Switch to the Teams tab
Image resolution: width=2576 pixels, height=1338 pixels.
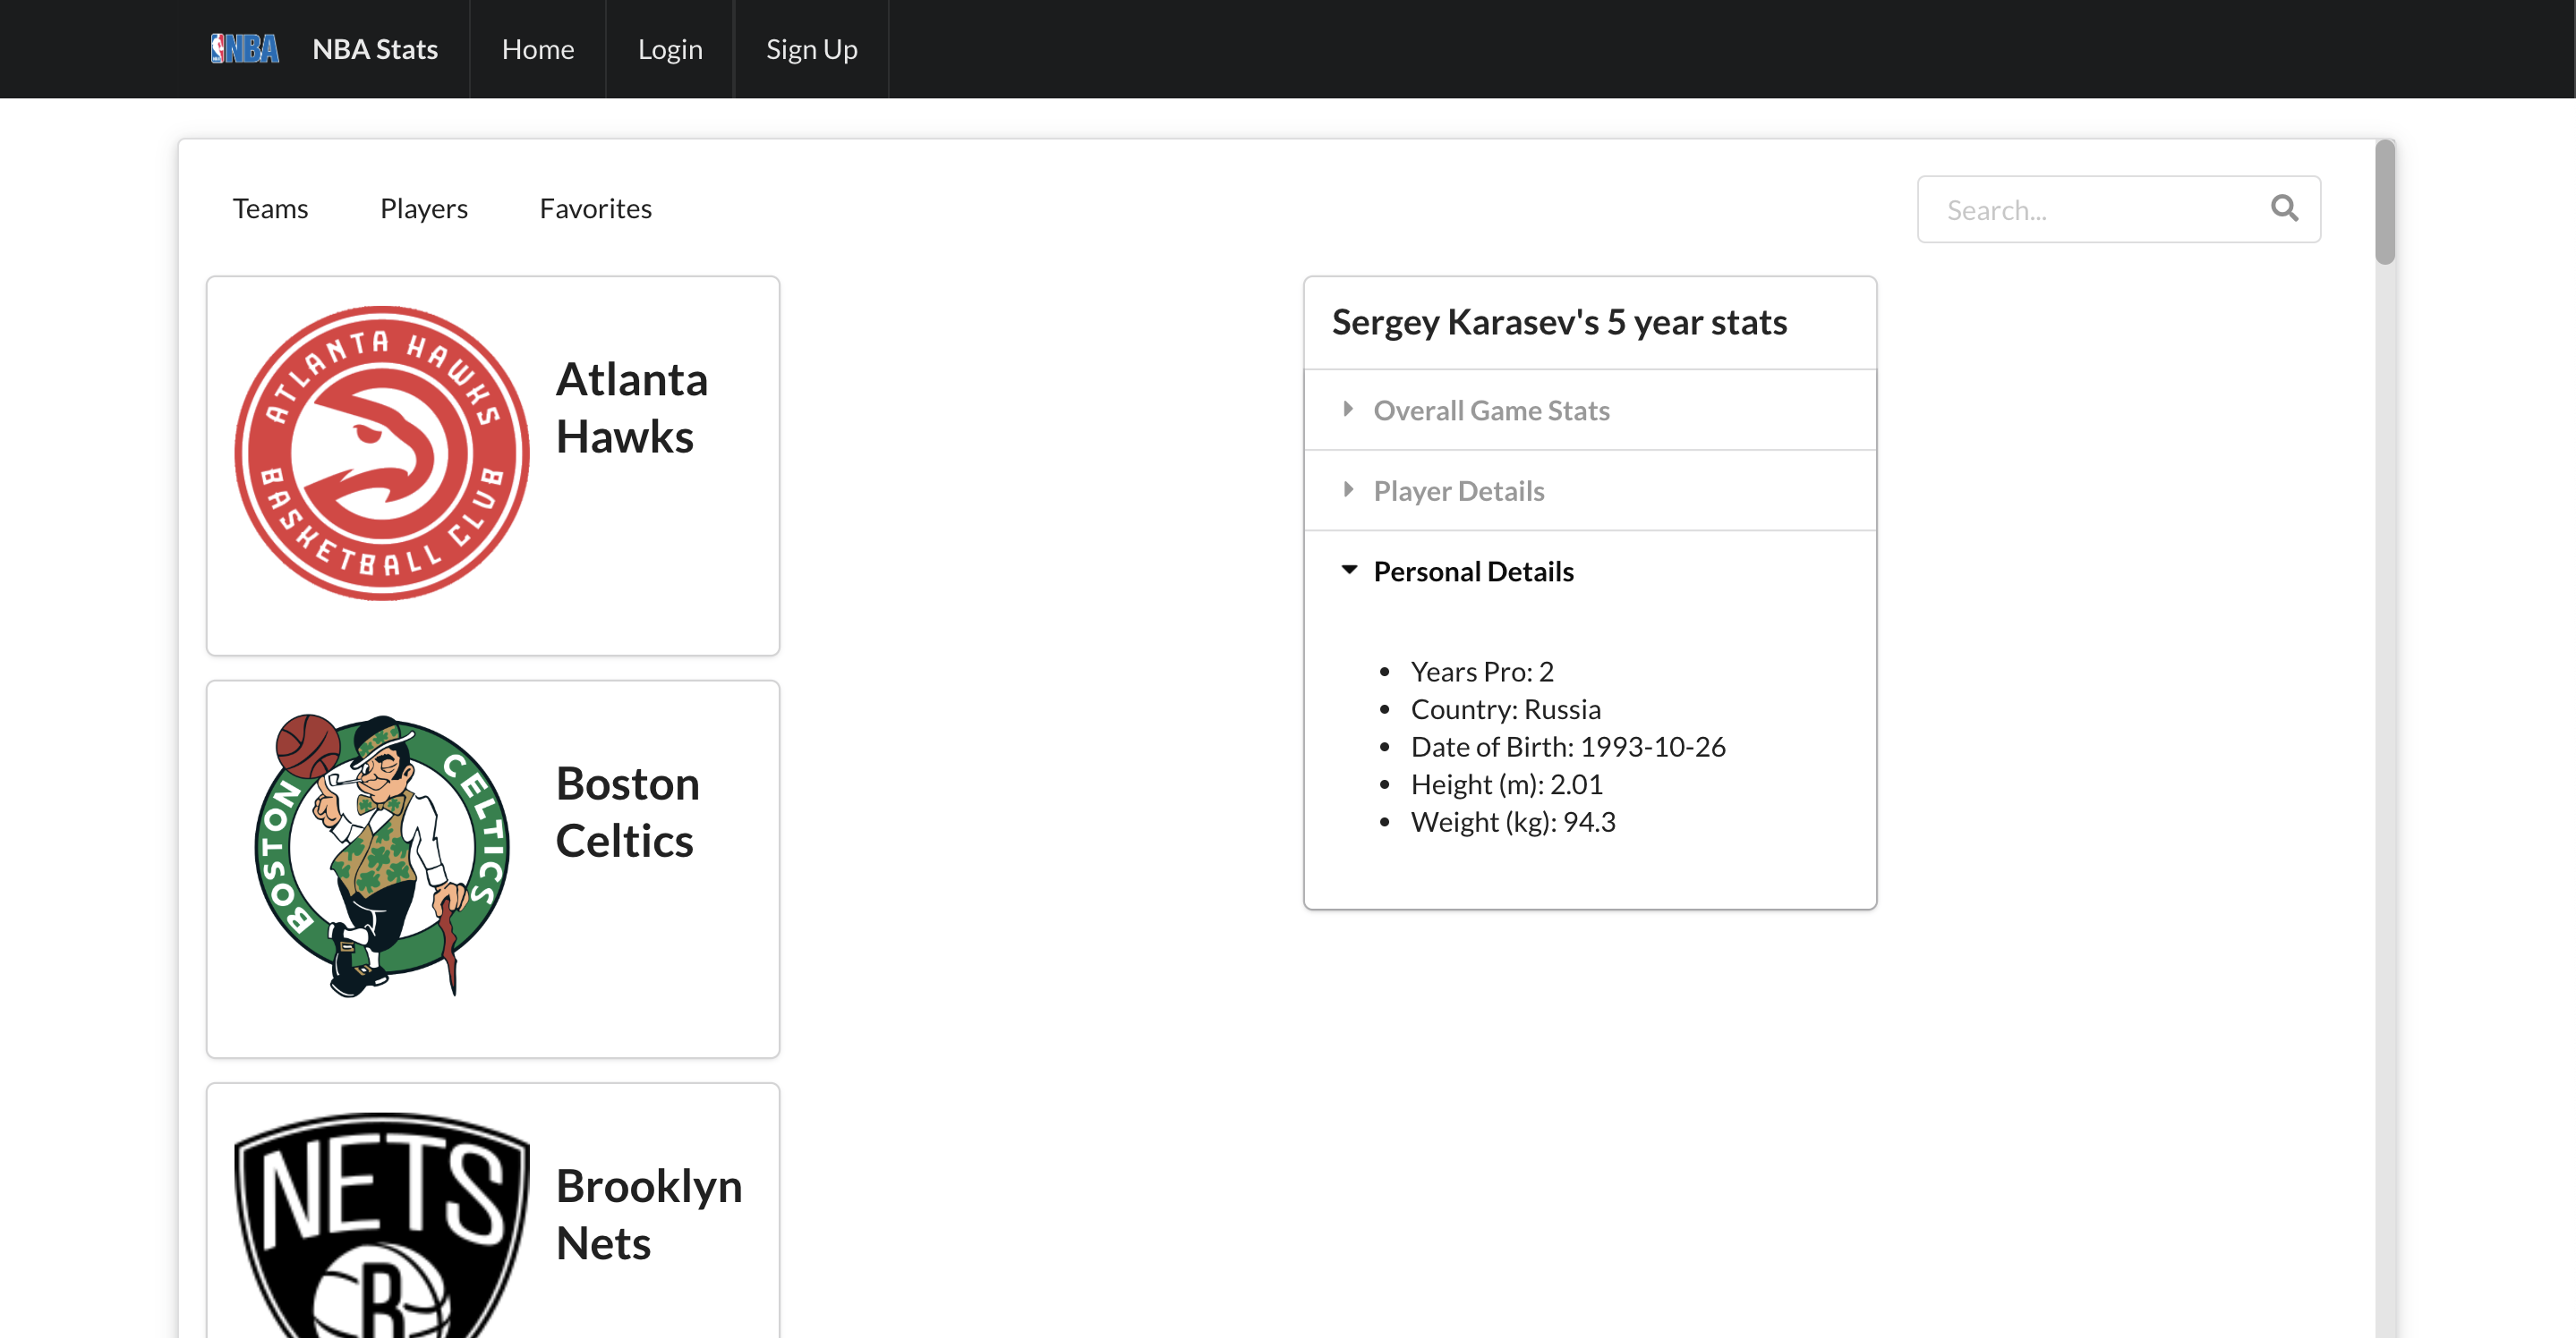tap(270, 207)
